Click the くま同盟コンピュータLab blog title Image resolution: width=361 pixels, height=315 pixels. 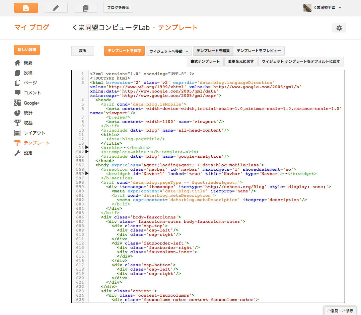point(111,27)
